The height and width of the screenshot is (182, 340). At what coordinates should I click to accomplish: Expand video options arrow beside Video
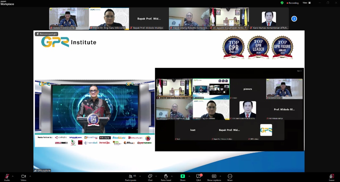click(x=30, y=176)
